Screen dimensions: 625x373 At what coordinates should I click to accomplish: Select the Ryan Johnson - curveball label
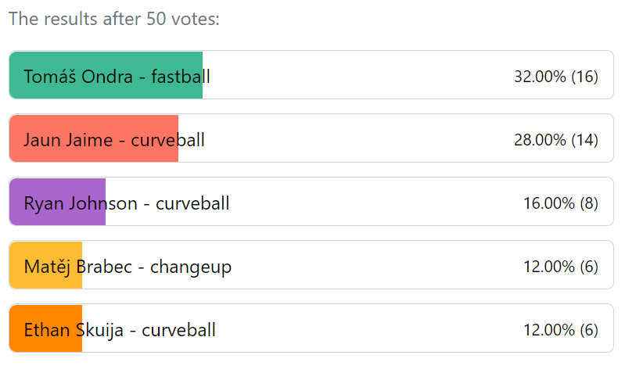127,203
